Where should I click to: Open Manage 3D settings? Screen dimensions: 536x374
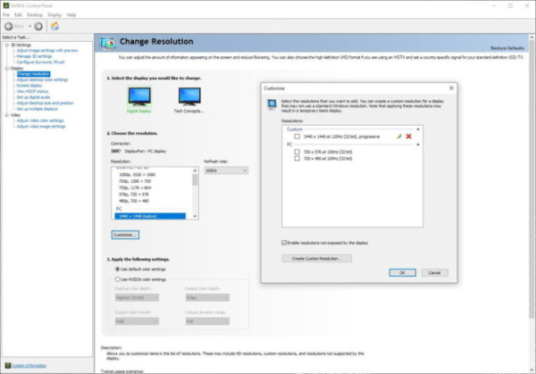(x=34, y=56)
